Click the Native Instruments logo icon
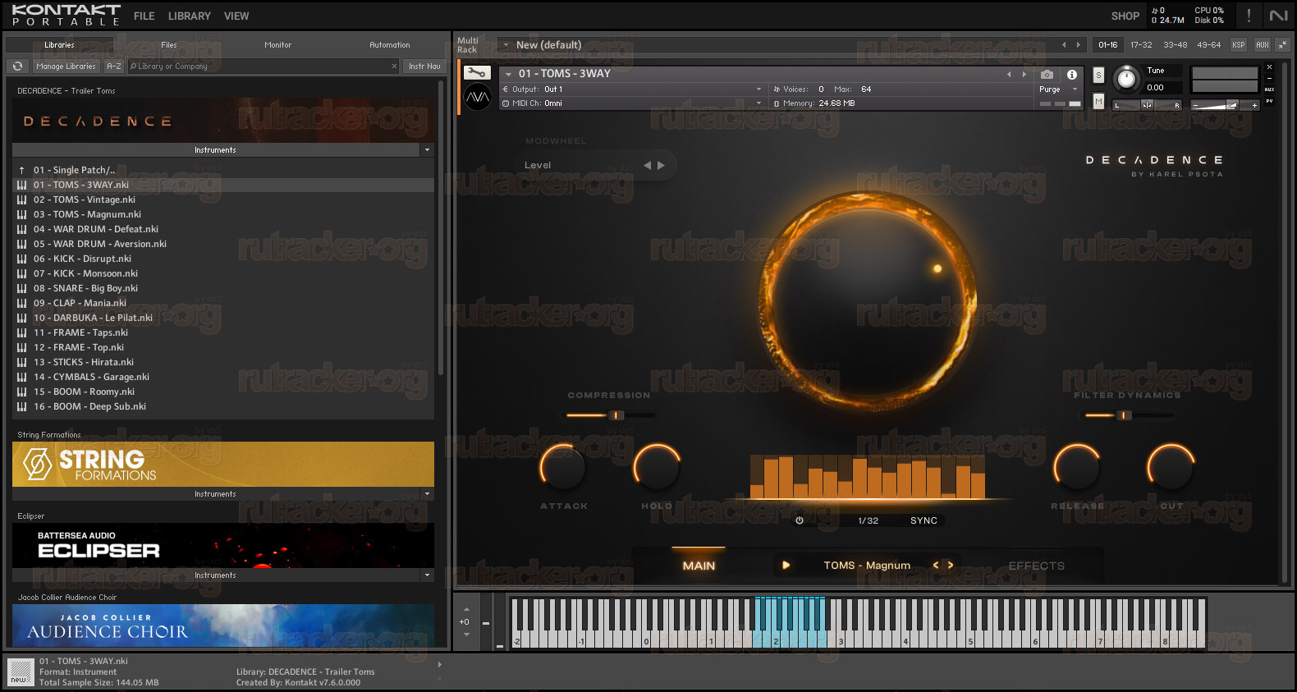 point(1278,16)
